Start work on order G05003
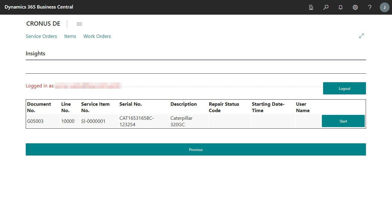The width and height of the screenshot is (392, 220). click(343, 121)
